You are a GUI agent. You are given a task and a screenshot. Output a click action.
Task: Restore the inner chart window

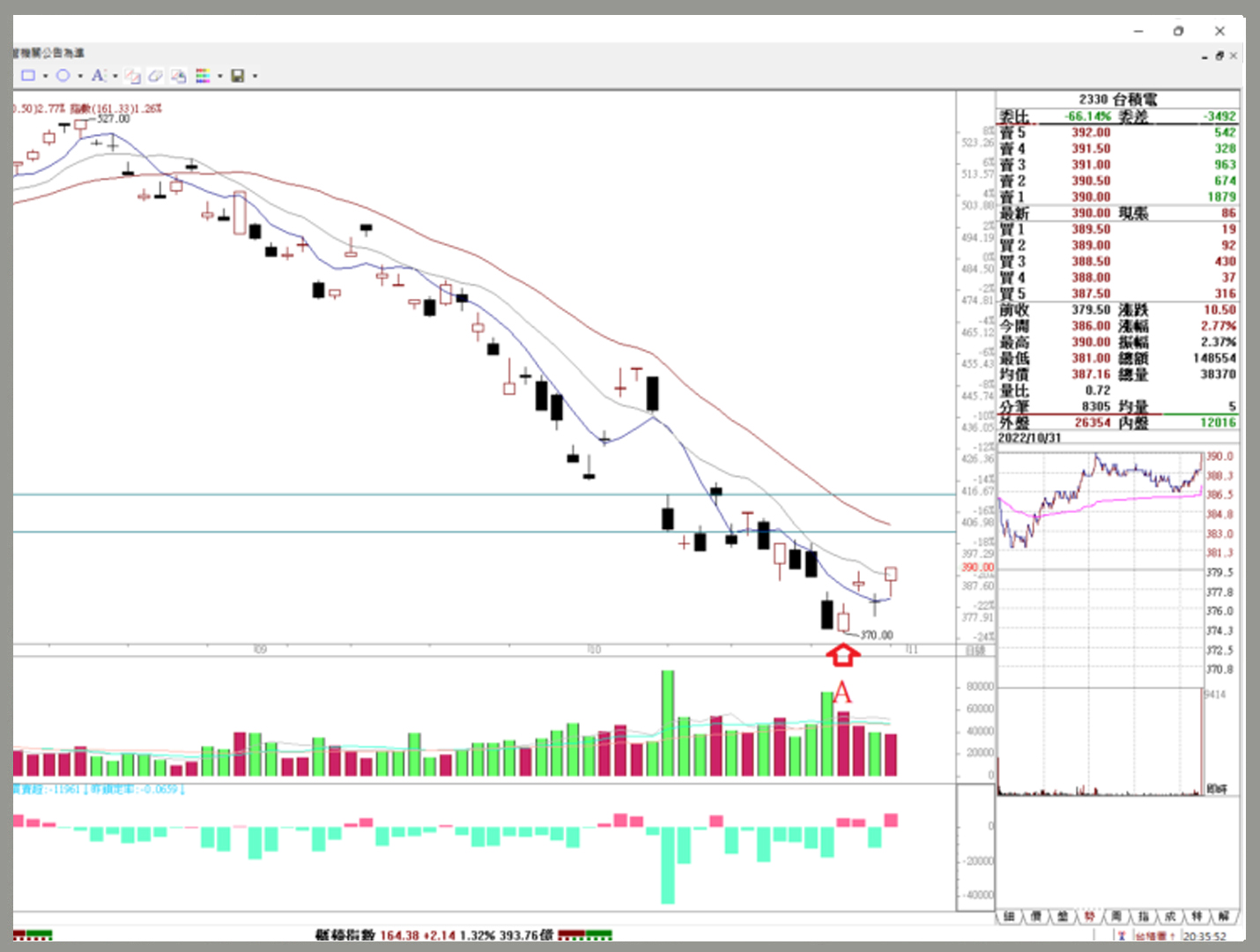1219,56
